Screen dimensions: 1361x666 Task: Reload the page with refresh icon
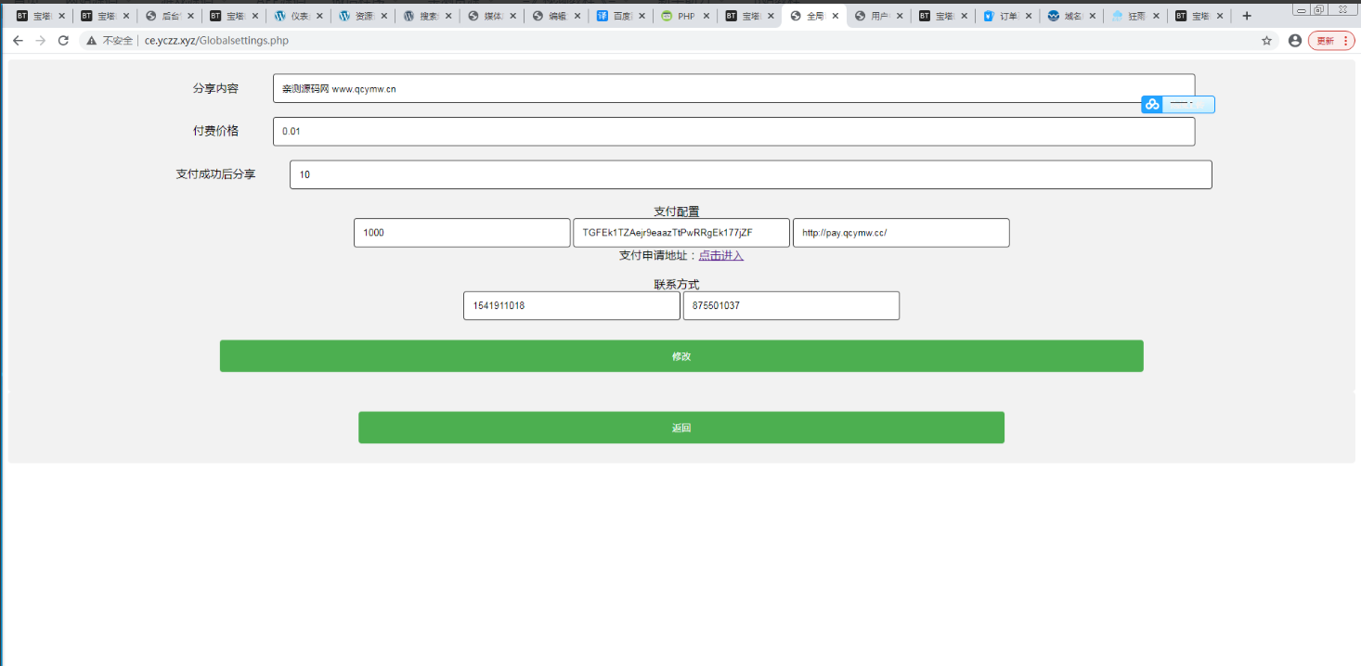tap(63, 41)
